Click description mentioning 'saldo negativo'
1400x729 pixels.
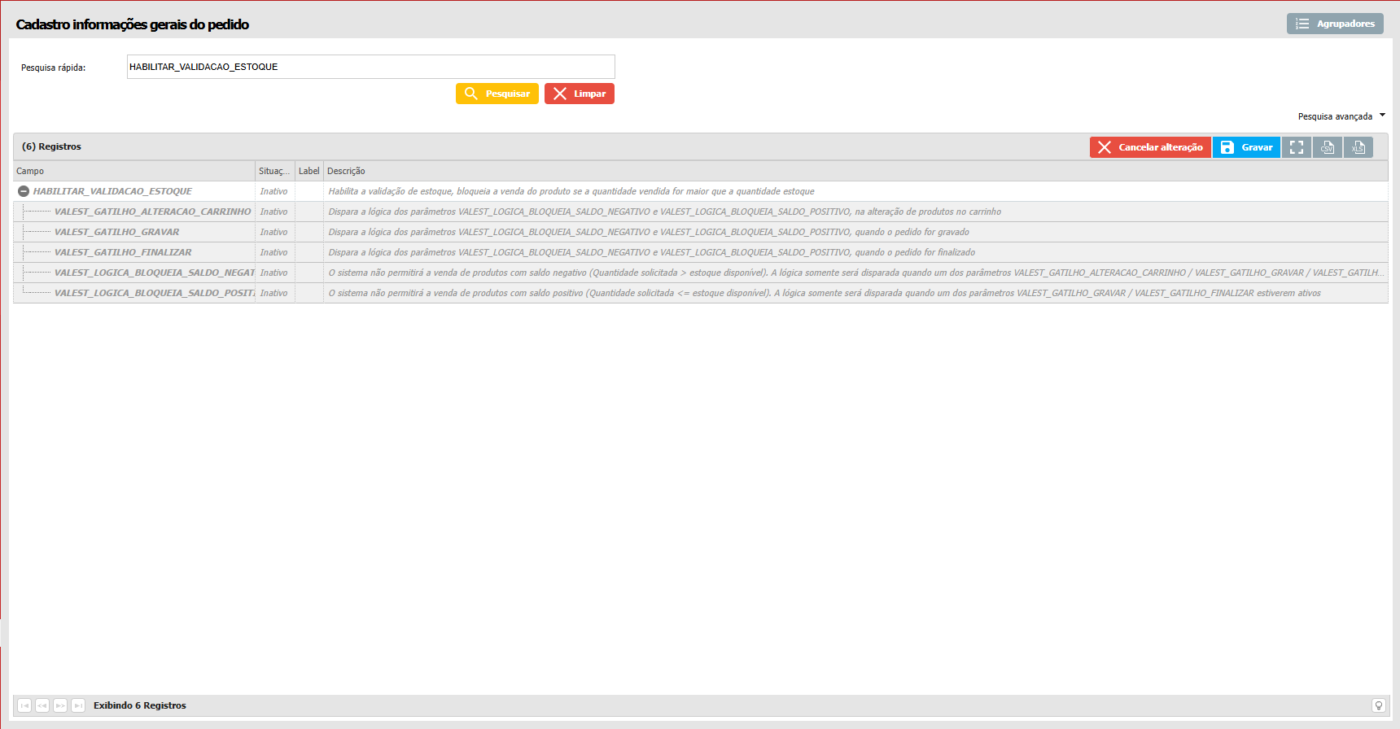point(856,273)
